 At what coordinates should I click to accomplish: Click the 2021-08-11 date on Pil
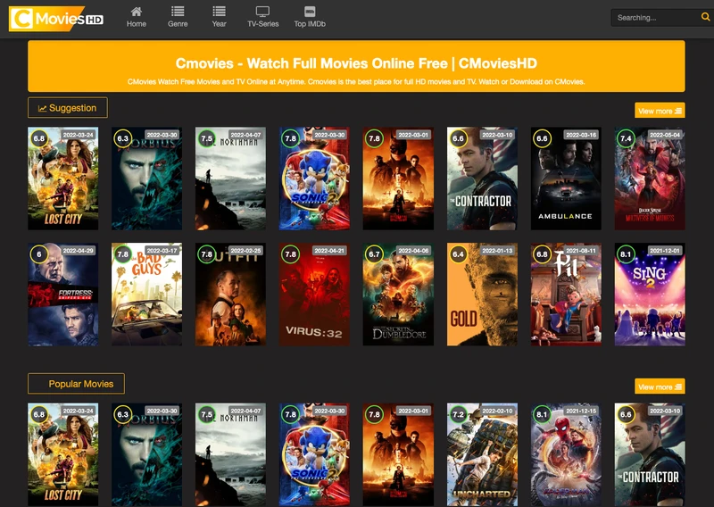581,251
